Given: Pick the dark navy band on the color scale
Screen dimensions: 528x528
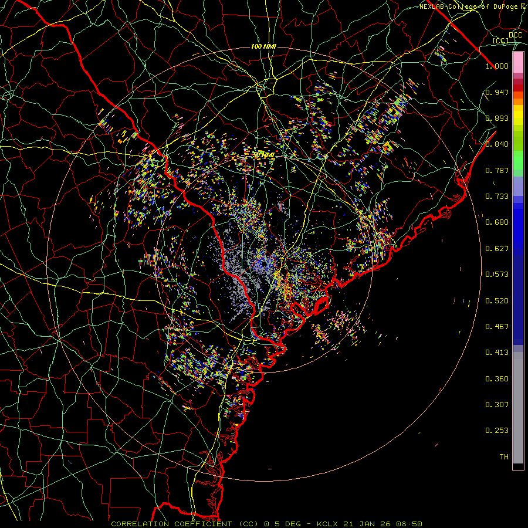Looking at the screenshot, I should click(518, 300).
